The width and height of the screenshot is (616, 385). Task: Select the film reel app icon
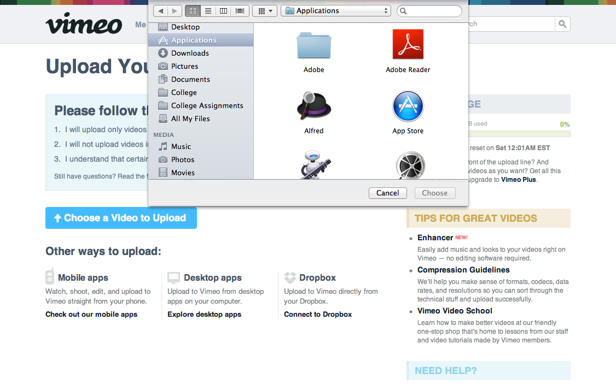click(x=410, y=165)
